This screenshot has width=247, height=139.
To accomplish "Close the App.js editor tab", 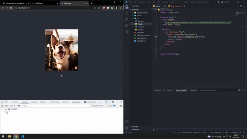I will click(x=165, y=6).
